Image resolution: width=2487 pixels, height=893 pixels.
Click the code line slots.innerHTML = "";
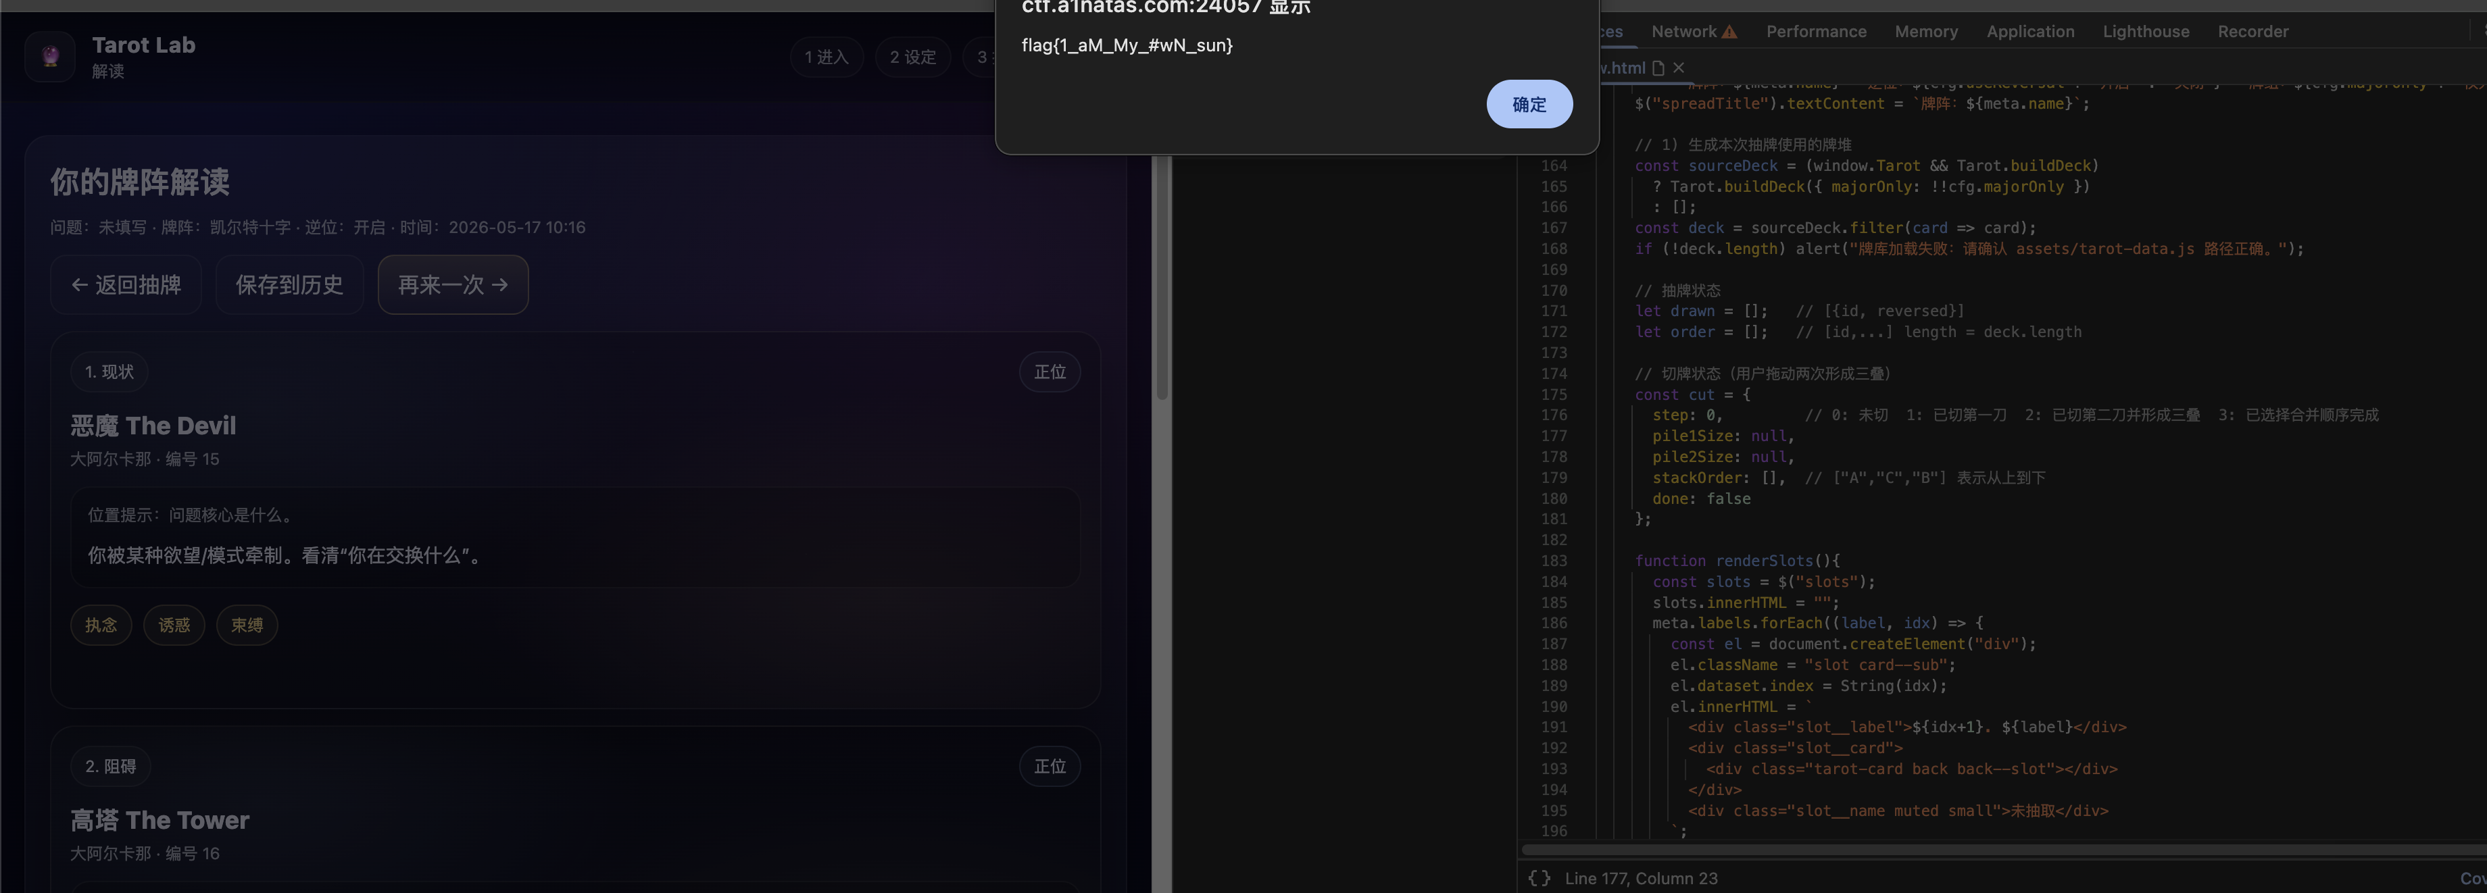(x=1746, y=603)
